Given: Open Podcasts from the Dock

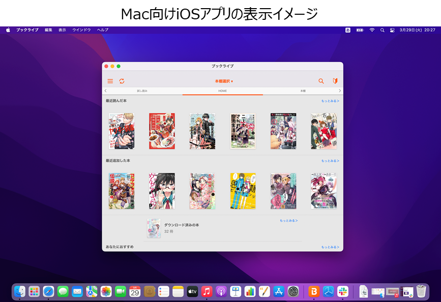Looking at the screenshot, I should (221, 292).
